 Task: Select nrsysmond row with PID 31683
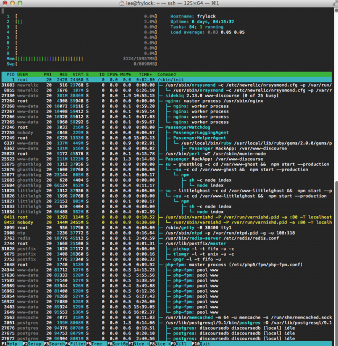tap(166, 85)
